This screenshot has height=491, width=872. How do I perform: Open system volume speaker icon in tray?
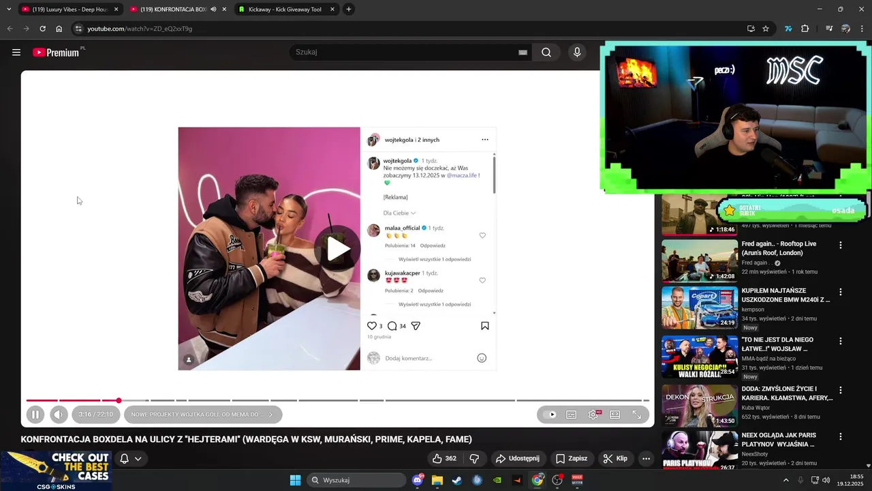[826, 480]
